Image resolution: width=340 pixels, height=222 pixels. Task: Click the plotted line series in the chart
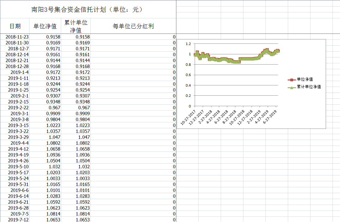[x=236, y=59]
